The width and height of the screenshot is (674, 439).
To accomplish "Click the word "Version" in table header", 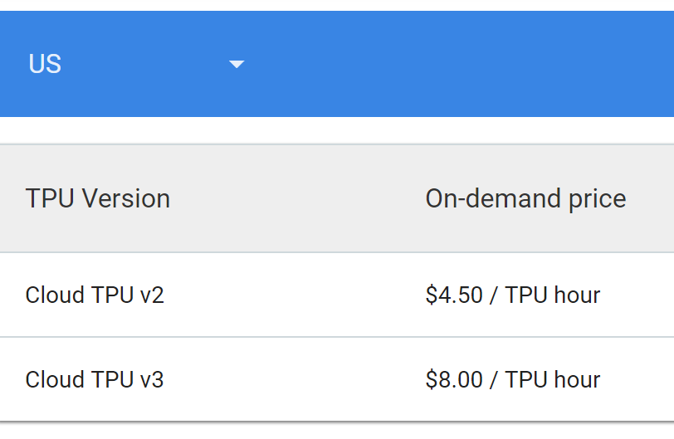I will click(126, 198).
